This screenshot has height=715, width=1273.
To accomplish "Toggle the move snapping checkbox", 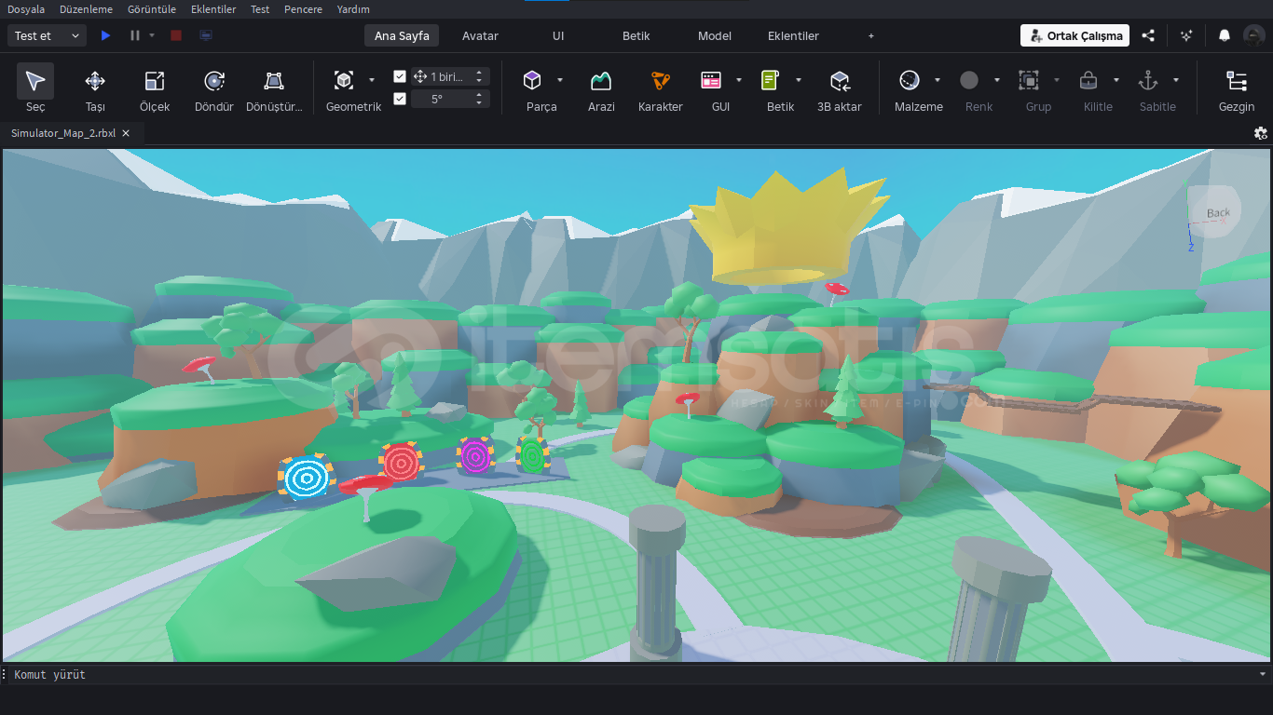I will tap(400, 76).
